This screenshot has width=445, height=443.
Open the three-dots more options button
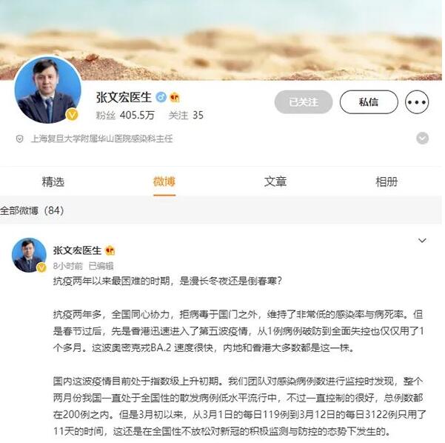[x=417, y=102]
